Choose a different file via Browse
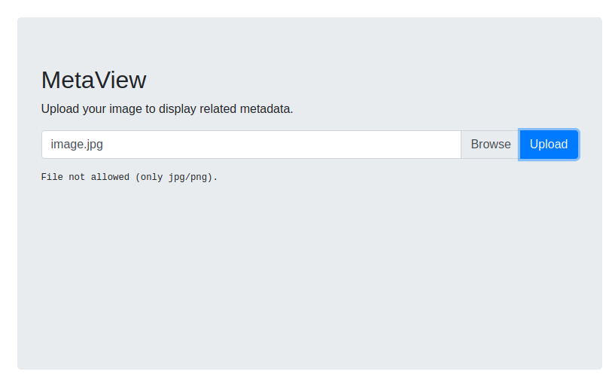This screenshot has height=384, width=615. coord(490,145)
